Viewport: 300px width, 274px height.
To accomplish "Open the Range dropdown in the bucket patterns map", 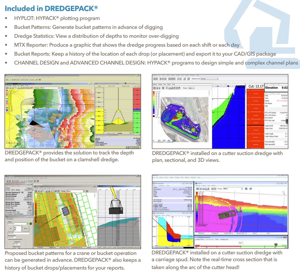I will (x=76, y=191).
